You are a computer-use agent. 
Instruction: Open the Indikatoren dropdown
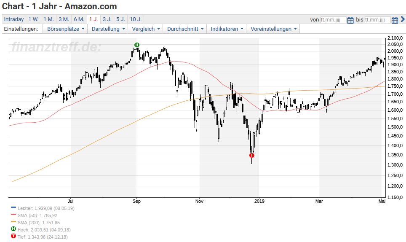227,29
